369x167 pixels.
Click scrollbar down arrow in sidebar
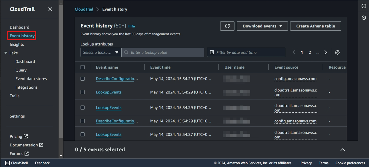coord(61,156)
